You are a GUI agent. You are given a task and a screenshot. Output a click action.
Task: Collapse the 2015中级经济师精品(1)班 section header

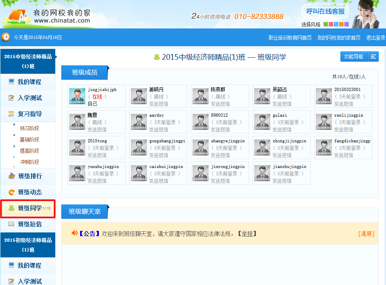coord(28,61)
